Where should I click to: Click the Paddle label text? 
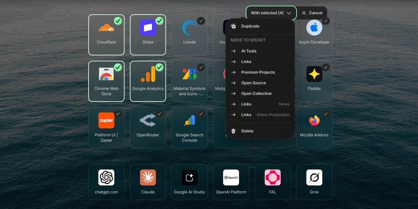[x=314, y=89]
